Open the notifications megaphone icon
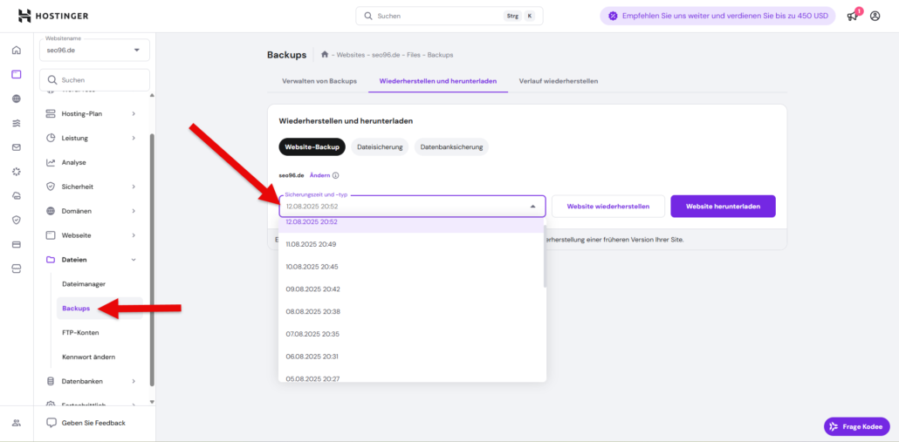The image size is (899, 442). tap(853, 16)
